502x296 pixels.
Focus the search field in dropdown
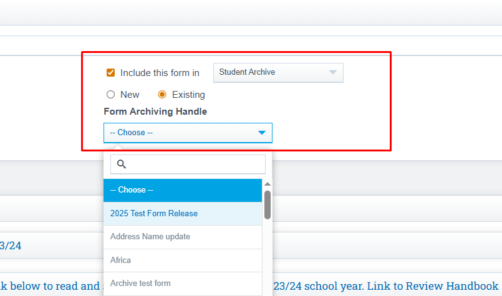click(195, 164)
